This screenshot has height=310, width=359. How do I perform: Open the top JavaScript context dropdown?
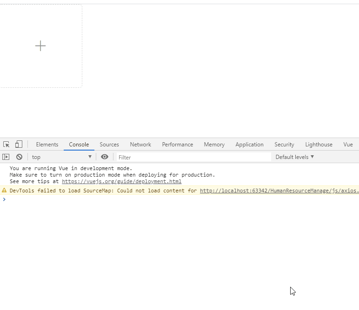coord(61,157)
